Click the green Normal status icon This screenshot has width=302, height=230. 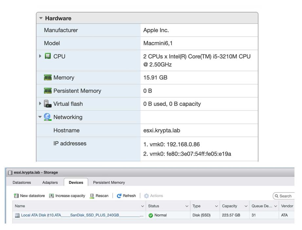151,215
